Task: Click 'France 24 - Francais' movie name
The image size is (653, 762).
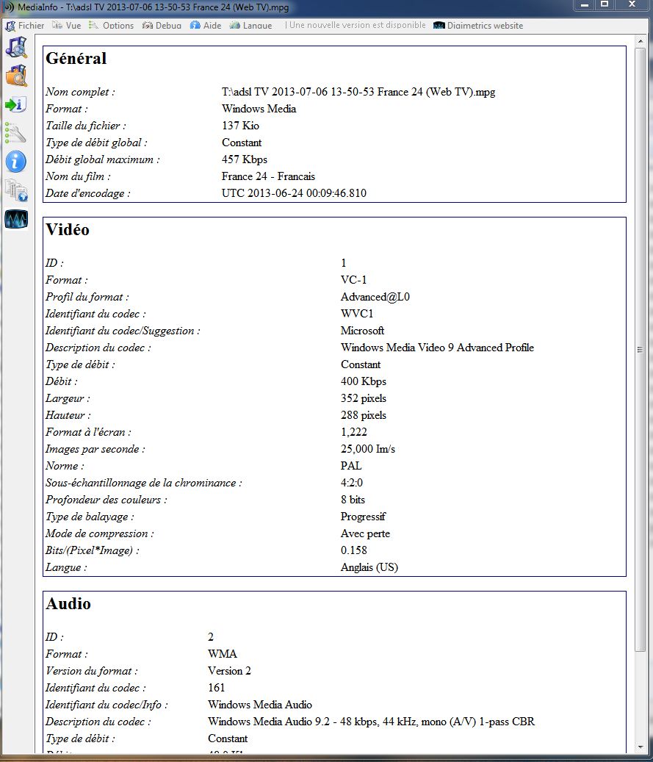Action: point(268,176)
